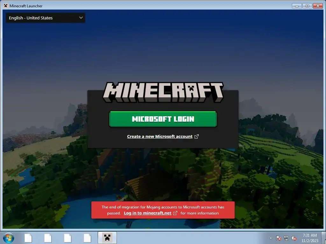Screen dimensions: 326x244
Task: Click the red Mojang migration notice text
Action: (163, 210)
